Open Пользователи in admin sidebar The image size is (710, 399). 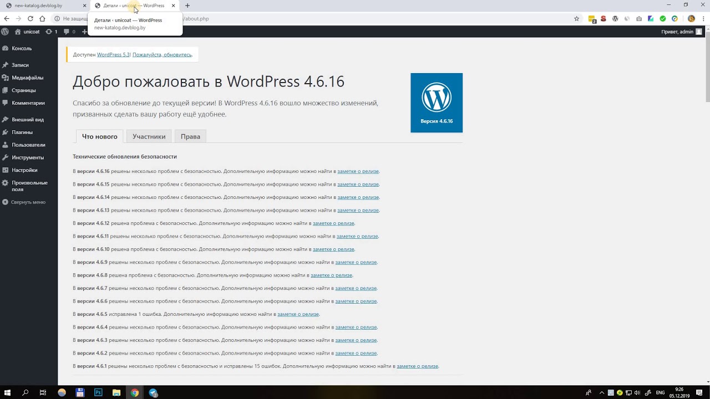29,145
